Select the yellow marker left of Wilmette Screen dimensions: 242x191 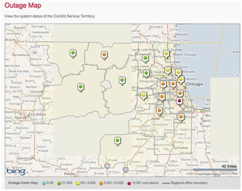point(178,73)
